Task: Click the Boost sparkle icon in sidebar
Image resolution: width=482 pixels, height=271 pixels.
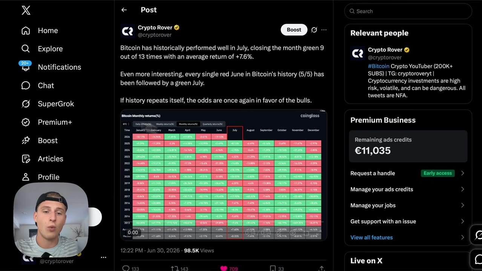Action: click(26, 140)
